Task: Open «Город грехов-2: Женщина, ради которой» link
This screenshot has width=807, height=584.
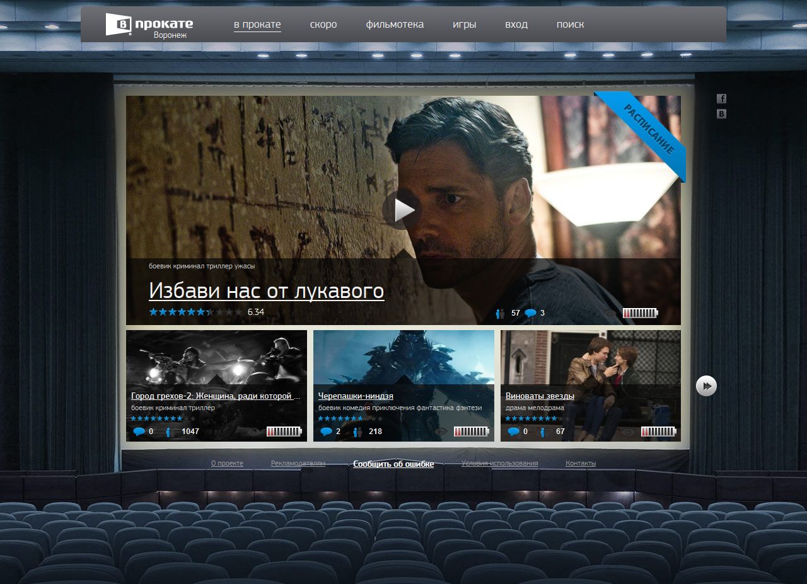Action: click(x=215, y=396)
